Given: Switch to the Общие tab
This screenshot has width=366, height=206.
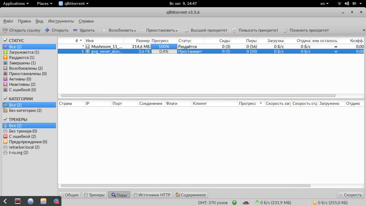Looking at the screenshot, I should [69, 195].
